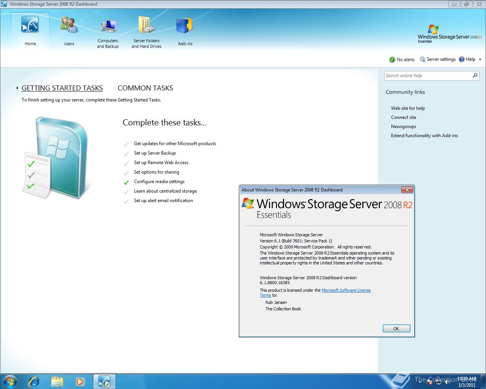This screenshot has width=486, height=389.
Task: Open the 'Set options for sharing' task
Action: pyautogui.click(x=156, y=172)
